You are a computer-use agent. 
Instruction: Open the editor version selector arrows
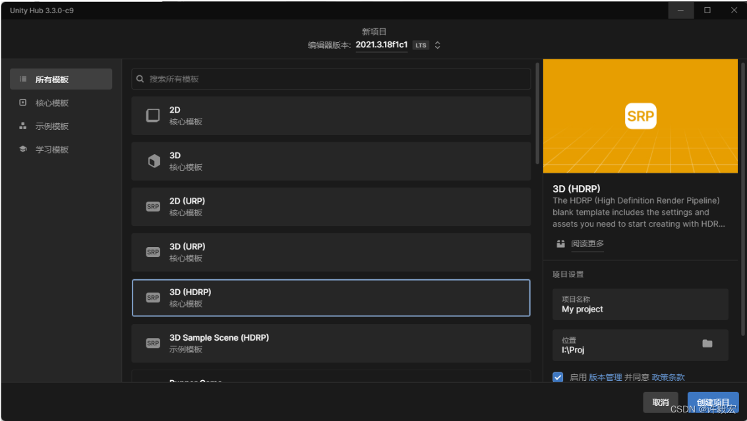(x=437, y=45)
